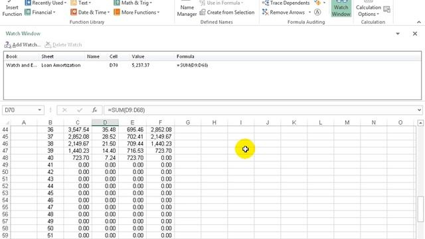Expand the Error Checking dropdown arrow
425x239 pixels.
pos(324,3)
